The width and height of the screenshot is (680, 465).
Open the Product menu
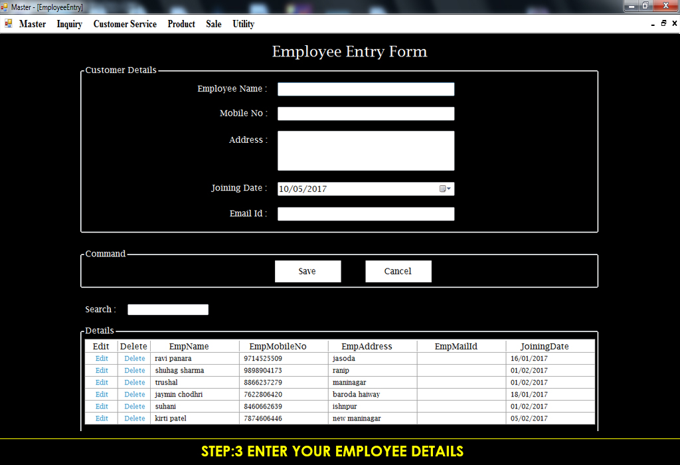(x=181, y=24)
